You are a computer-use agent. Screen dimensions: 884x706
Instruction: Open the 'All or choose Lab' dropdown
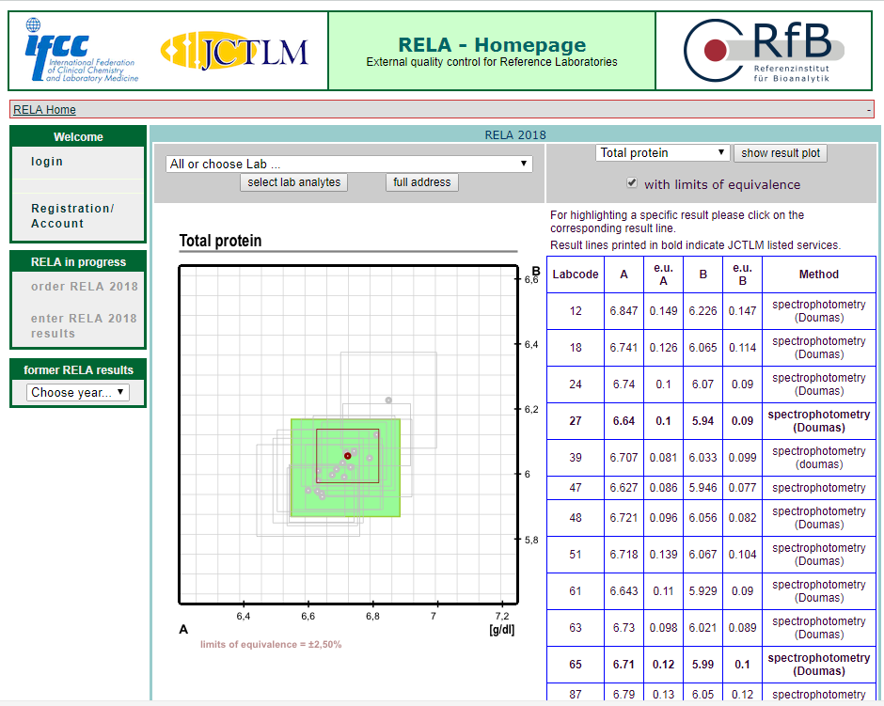pyautogui.click(x=348, y=164)
